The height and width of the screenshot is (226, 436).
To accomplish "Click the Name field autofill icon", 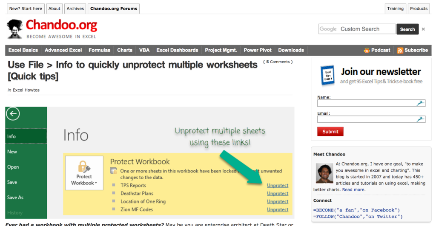I will pos(420,103).
